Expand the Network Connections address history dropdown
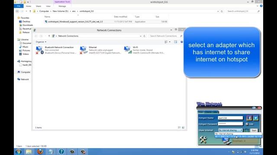 141,36
